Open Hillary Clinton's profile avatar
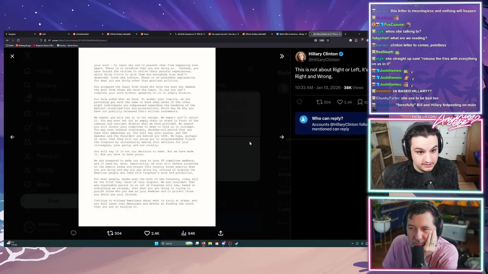The image size is (488, 274). 300,57
